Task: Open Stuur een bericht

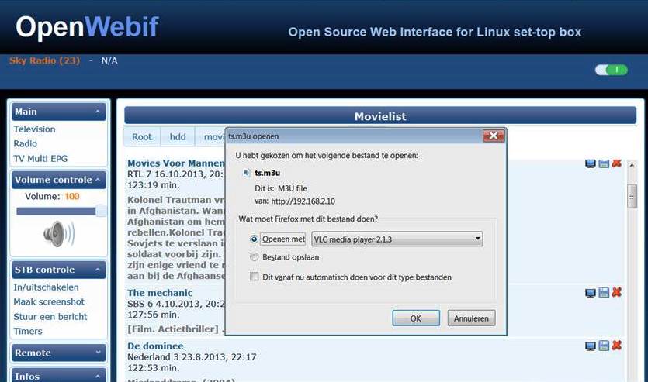Action: [50, 316]
